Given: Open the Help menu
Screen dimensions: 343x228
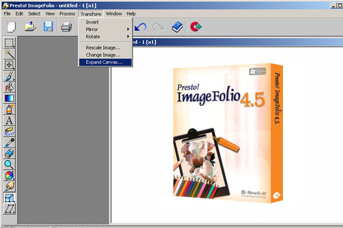Looking at the screenshot, I should [131, 14].
